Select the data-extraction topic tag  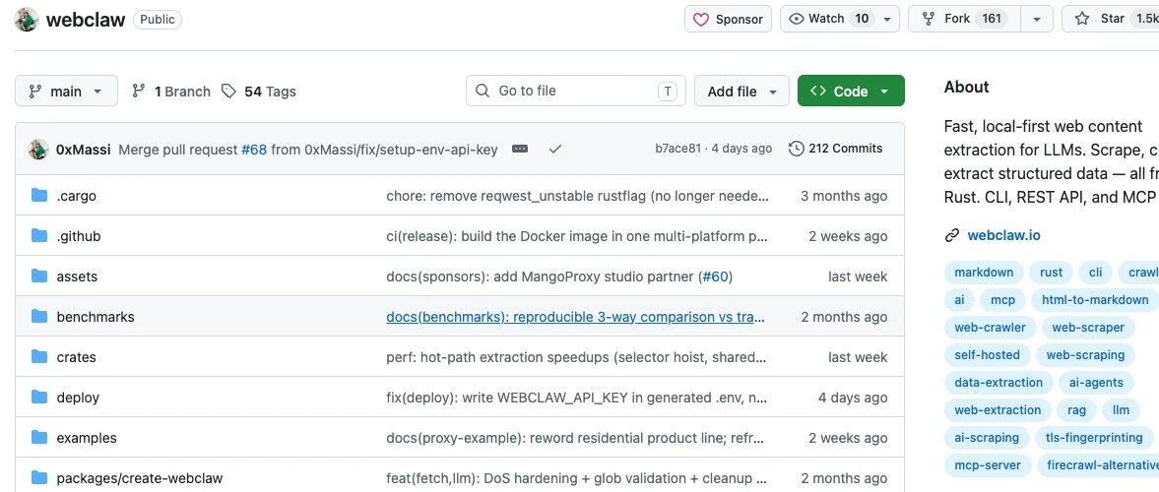click(x=998, y=383)
